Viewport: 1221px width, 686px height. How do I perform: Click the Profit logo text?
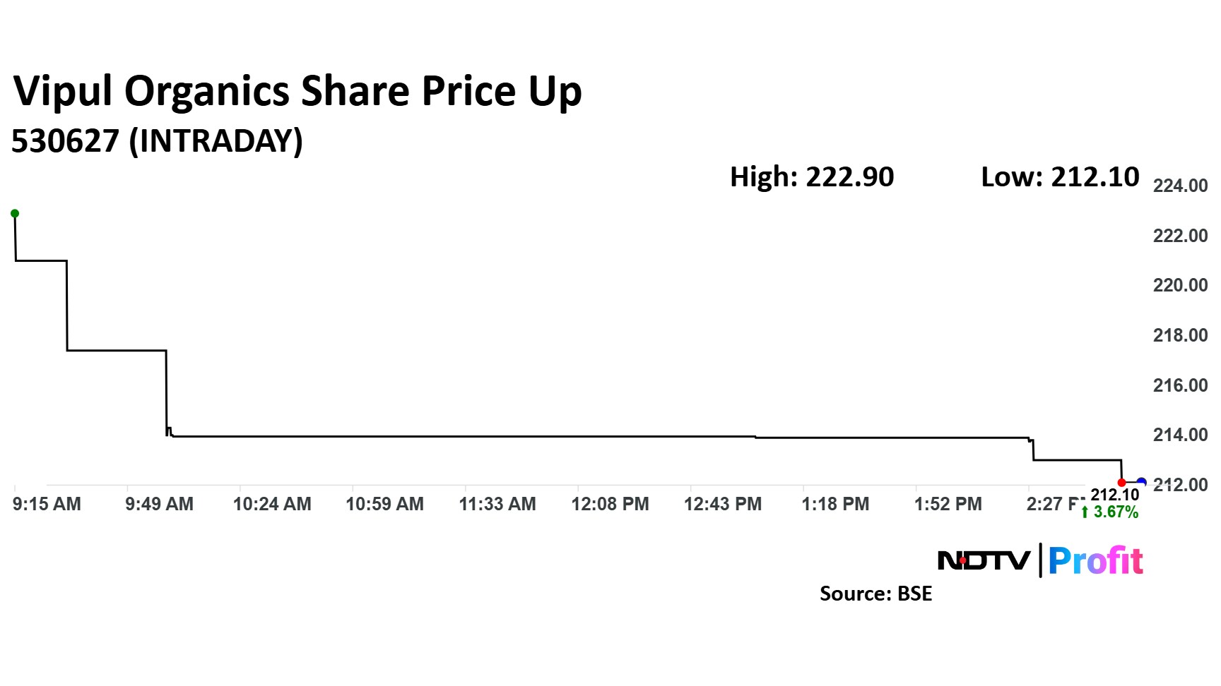tap(1095, 561)
